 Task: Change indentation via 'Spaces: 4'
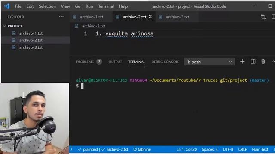210,149
